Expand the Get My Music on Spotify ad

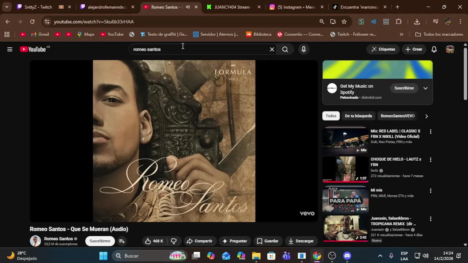[425, 88]
